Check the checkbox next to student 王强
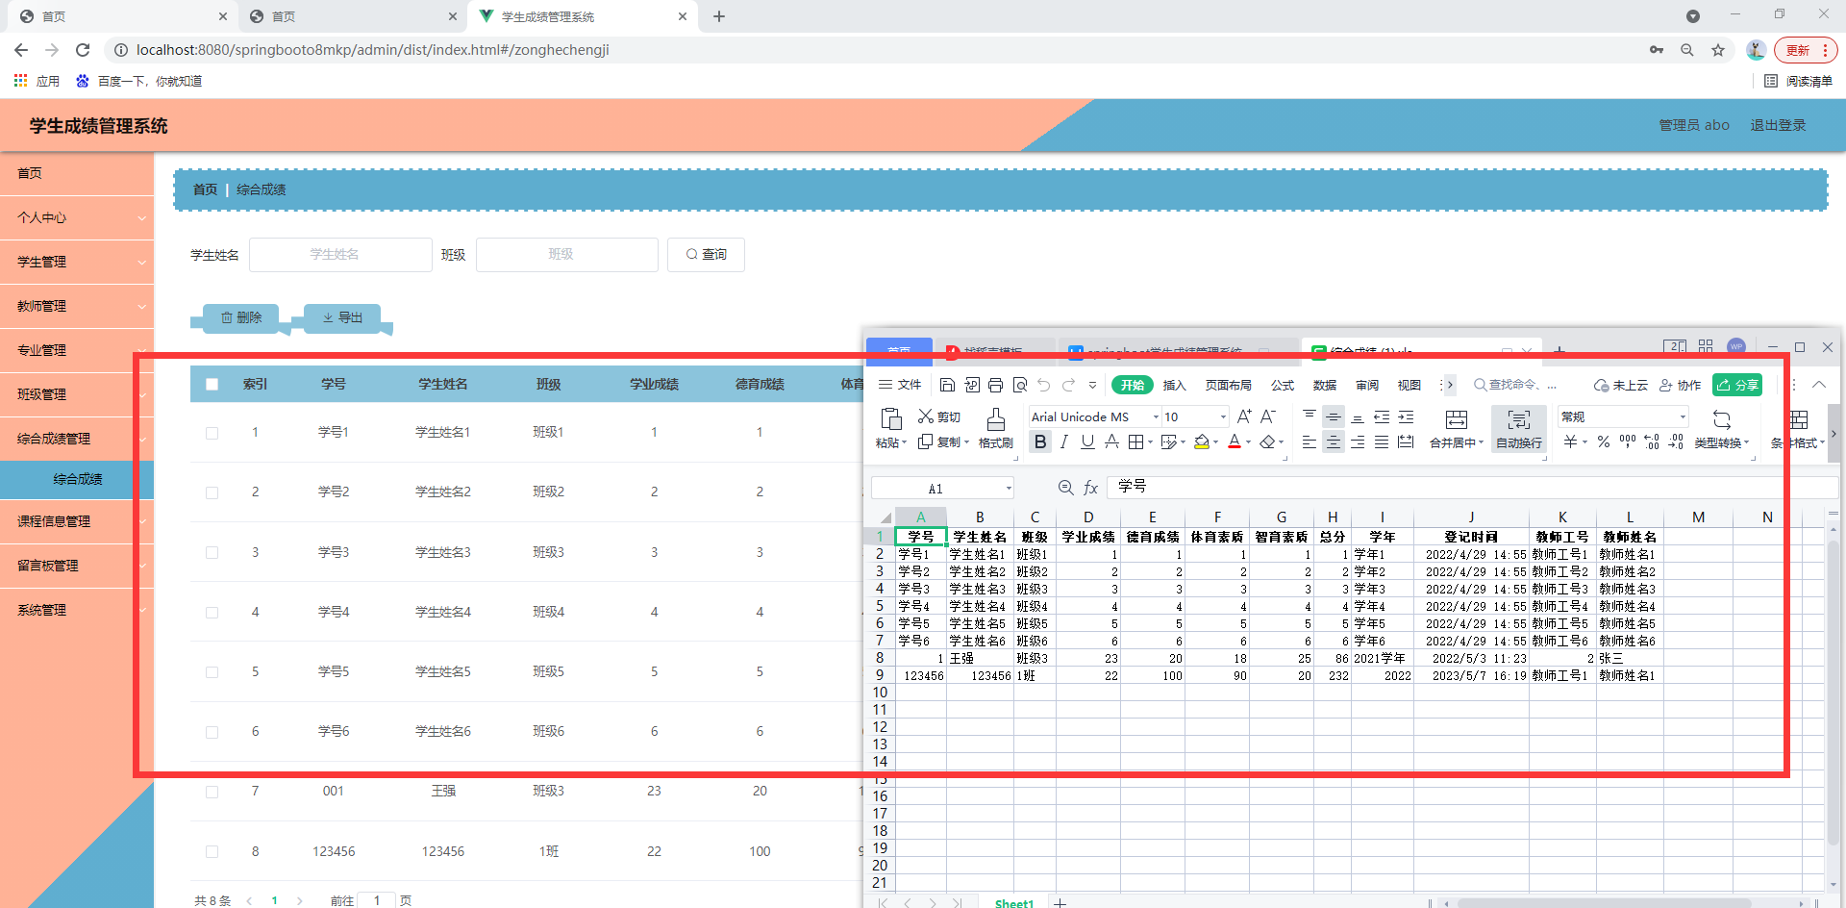 212,792
